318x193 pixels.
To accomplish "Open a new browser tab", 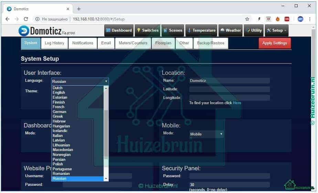I will click(79, 9).
